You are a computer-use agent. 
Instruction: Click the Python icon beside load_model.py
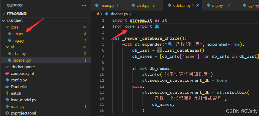pyautogui.click(x=7, y=100)
